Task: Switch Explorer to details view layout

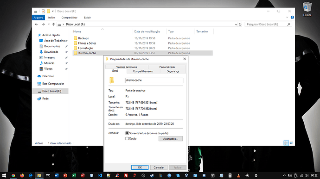Action: [x=286, y=143]
